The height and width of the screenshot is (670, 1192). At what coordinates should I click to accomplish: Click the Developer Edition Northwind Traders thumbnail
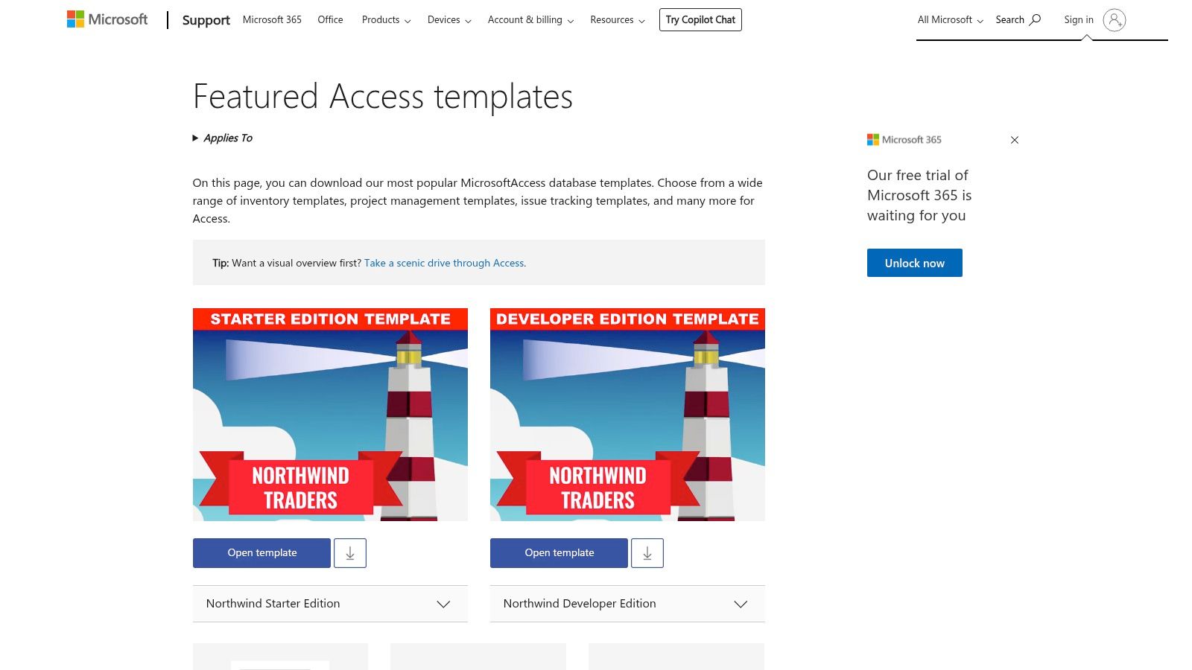pyautogui.click(x=627, y=415)
